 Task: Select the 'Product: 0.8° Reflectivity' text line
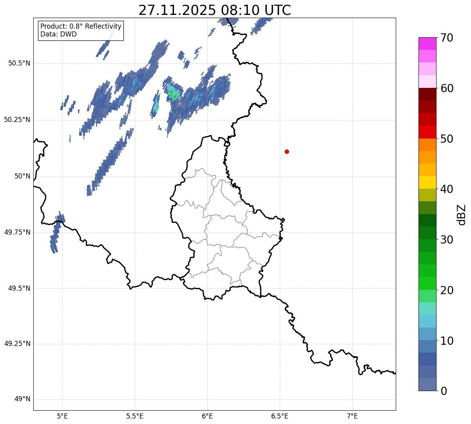click(81, 26)
